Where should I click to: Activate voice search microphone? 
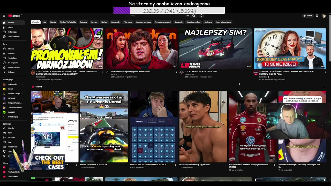click(x=201, y=16)
